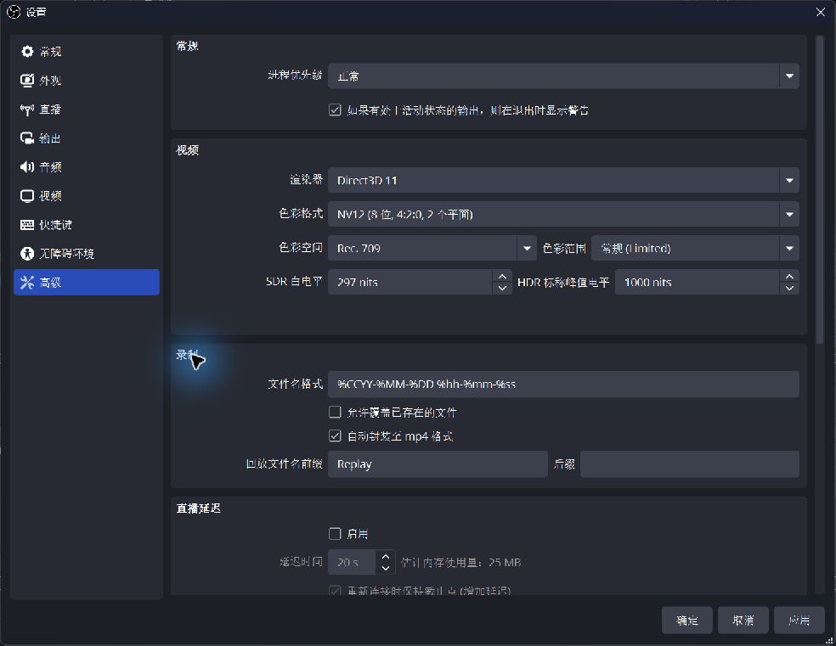The height and width of the screenshot is (646, 836).
Task: Increase HDR 标称峰值电平 value
Action: pos(789,276)
